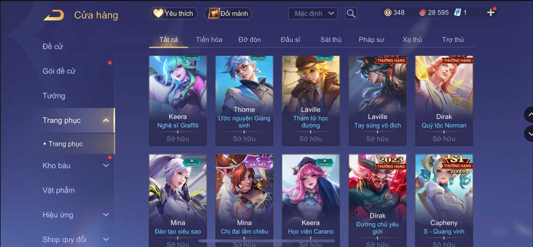Switch to the Pháp sư tab

pyautogui.click(x=371, y=40)
